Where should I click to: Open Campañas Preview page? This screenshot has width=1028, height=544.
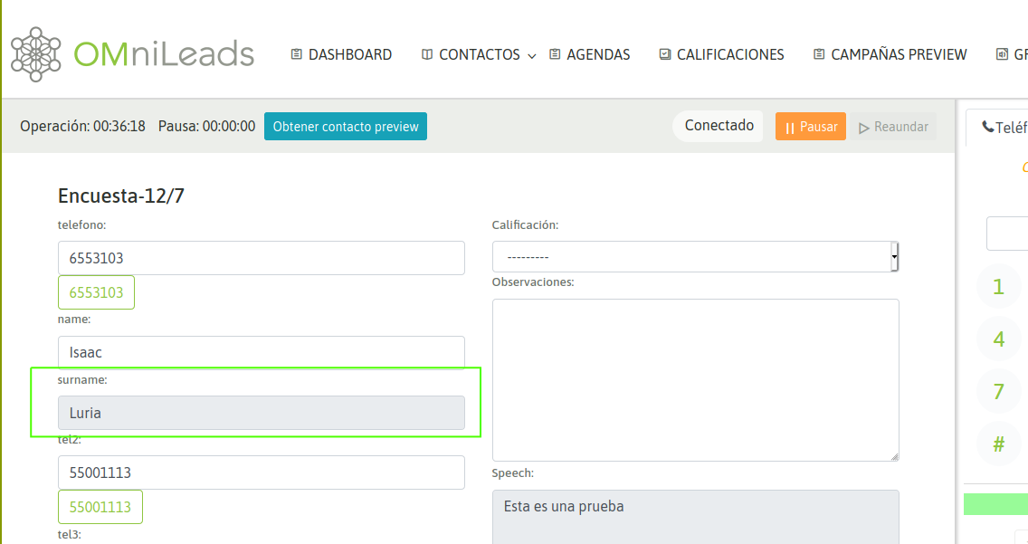click(x=890, y=54)
